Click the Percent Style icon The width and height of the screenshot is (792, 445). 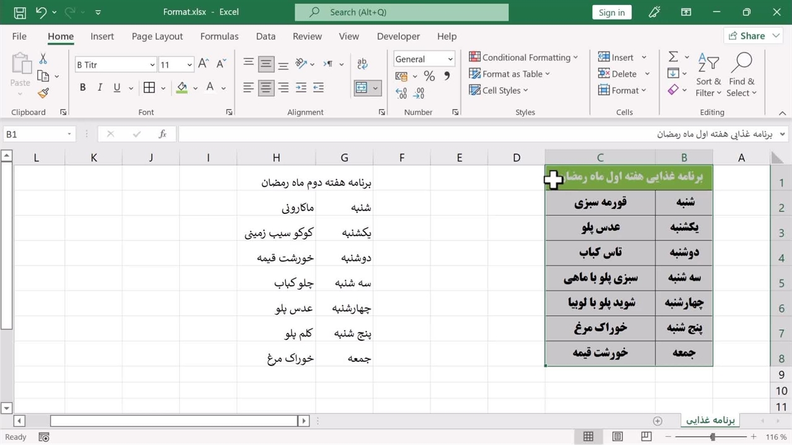(429, 76)
